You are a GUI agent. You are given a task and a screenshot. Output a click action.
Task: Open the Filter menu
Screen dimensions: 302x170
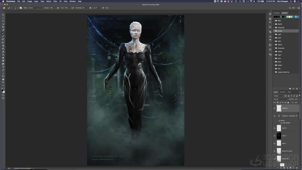pos(55,1)
